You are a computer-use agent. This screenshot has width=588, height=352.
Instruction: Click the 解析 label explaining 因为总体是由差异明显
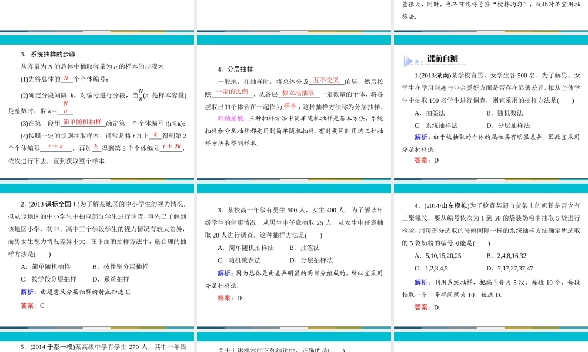coord(225,273)
